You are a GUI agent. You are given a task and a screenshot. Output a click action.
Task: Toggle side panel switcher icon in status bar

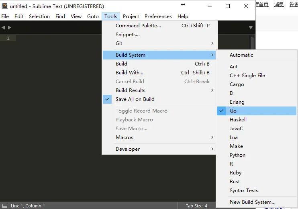5,206
